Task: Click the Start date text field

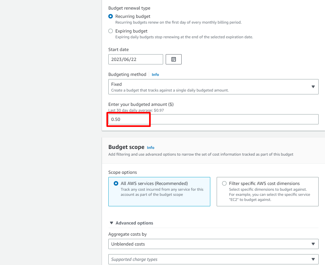Action: pyautogui.click(x=135, y=59)
